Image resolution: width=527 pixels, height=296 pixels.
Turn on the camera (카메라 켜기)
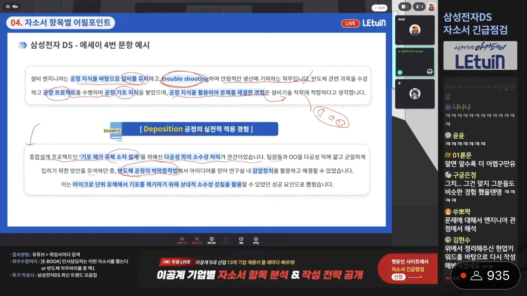click(182, 240)
